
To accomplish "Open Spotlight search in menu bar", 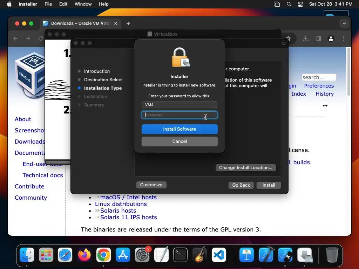I will (289, 4).
